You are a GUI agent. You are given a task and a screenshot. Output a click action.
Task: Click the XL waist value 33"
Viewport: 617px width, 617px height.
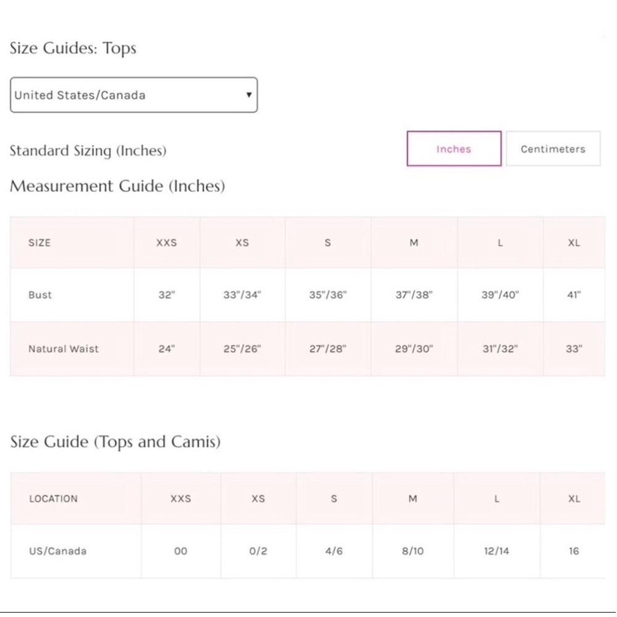[574, 349]
